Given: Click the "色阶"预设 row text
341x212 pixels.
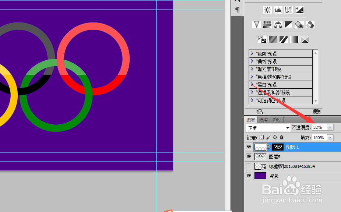Looking at the screenshot, I should tap(266, 54).
